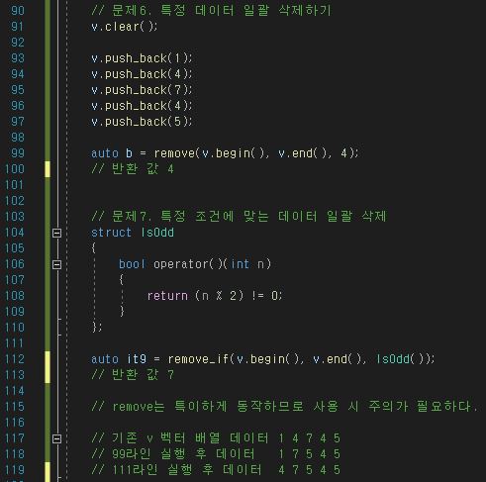Click the comment '// 111라인 실행 후 데이터'

pos(216,470)
